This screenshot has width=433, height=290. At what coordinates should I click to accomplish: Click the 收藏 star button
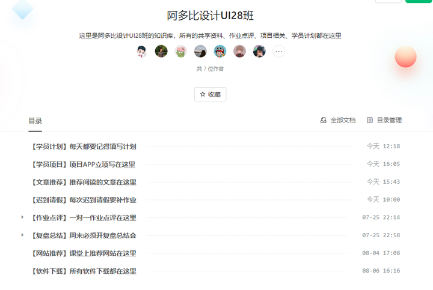pos(210,94)
